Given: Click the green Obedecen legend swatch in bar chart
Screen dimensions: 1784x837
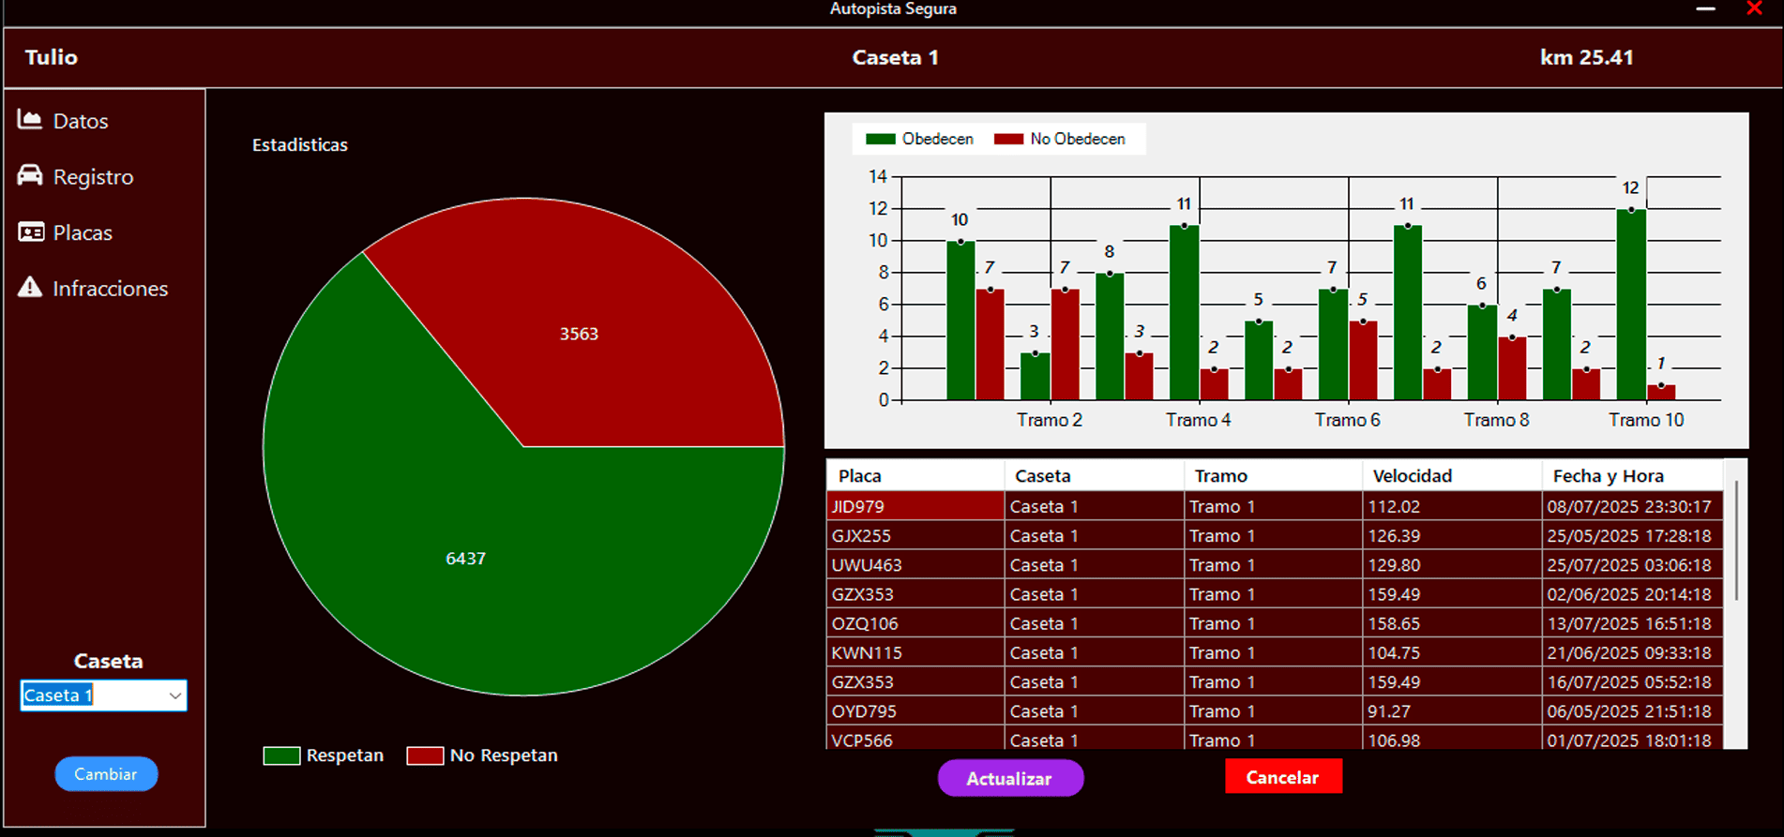Looking at the screenshot, I should coord(880,139).
